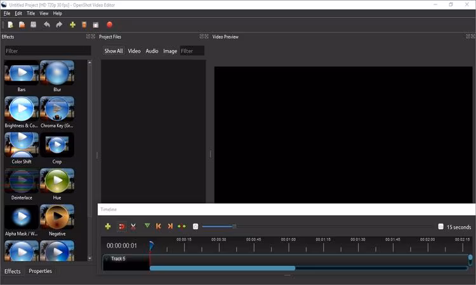This screenshot has height=285, width=476.
Task: Select the Bars effect
Action: click(x=22, y=77)
